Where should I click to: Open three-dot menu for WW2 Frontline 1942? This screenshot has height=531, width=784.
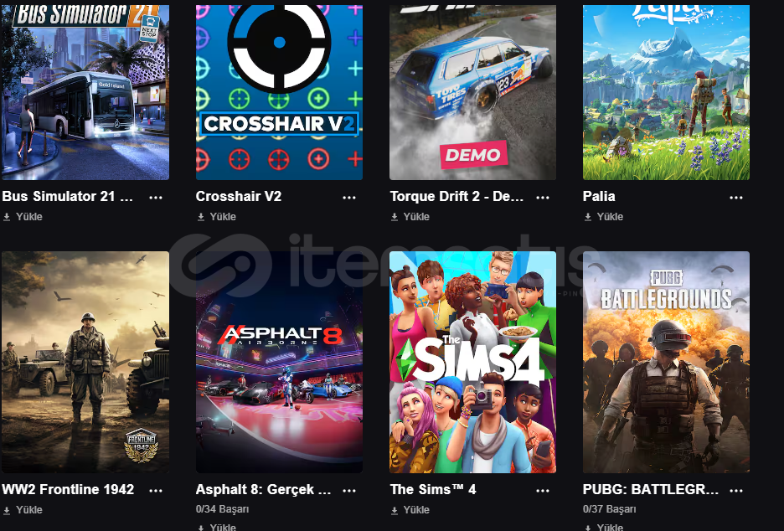pos(156,490)
